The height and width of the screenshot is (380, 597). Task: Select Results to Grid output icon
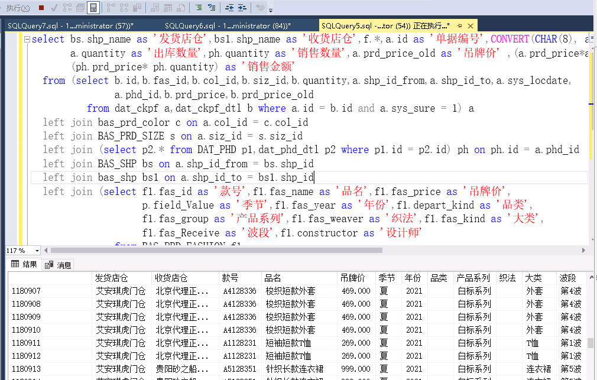tap(168, 8)
